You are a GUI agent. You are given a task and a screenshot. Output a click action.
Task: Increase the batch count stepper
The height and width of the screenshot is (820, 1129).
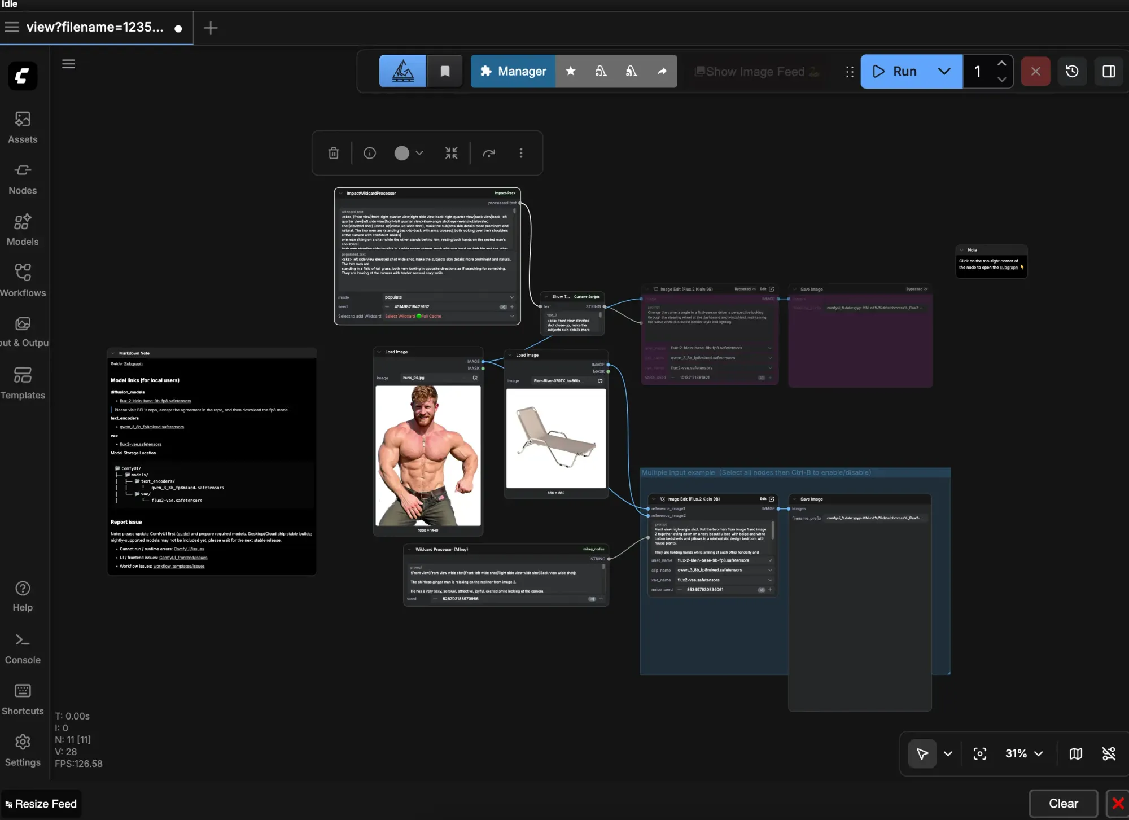1001,64
